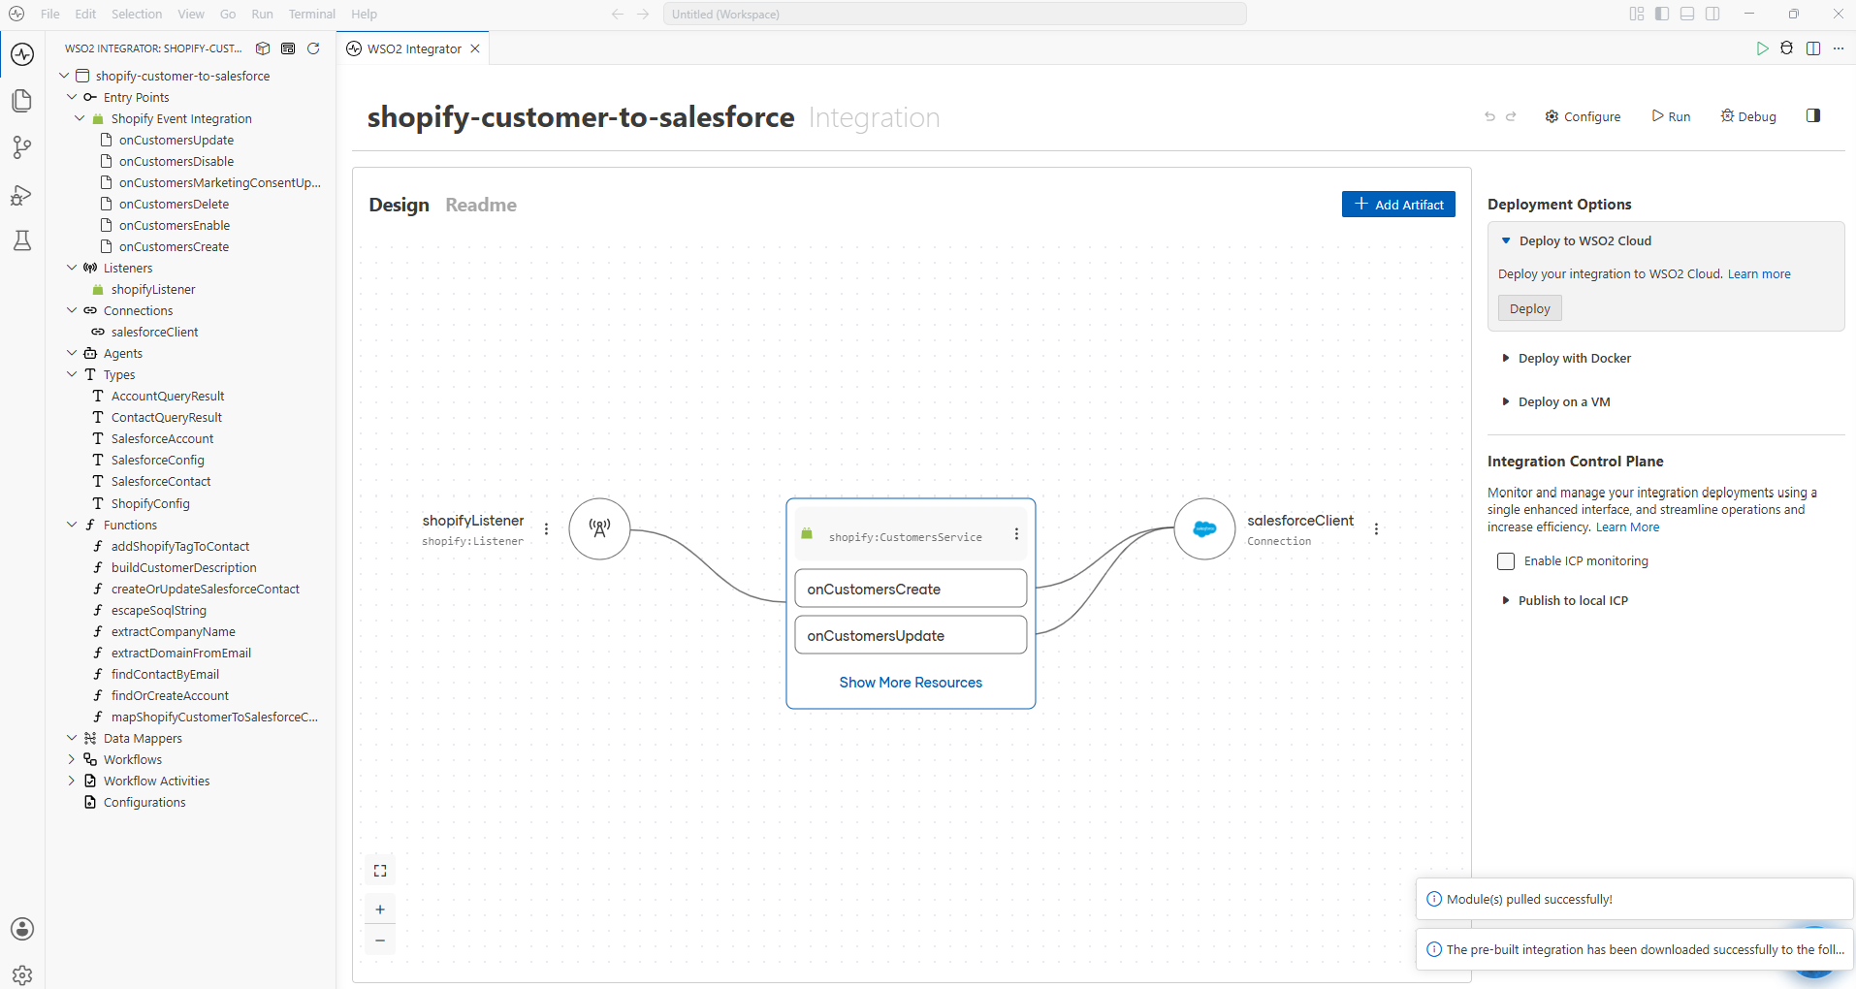Open the Explorer files icon
The height and width of the screenshot is (989, 1856).
click(22, 101)
